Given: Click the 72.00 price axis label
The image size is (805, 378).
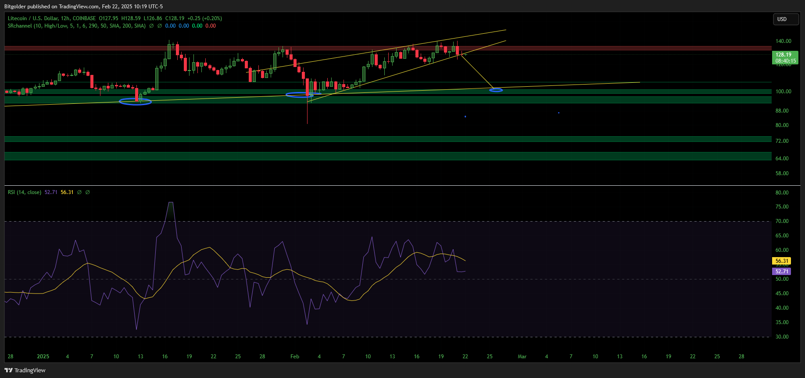Looking at the screenshot, I should [782, 141].
